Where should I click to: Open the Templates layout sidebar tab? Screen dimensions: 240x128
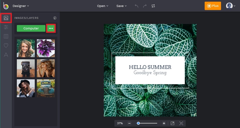pos(6,36)
